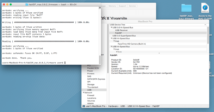The width and height of the screenshot is (214, 112).
Task: Select FabISP in the USB device tree
Action: pyautogui.click(x=118, y=33)
